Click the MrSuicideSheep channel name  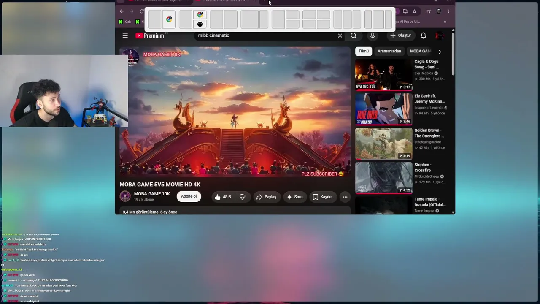click(x=427, y=176)
